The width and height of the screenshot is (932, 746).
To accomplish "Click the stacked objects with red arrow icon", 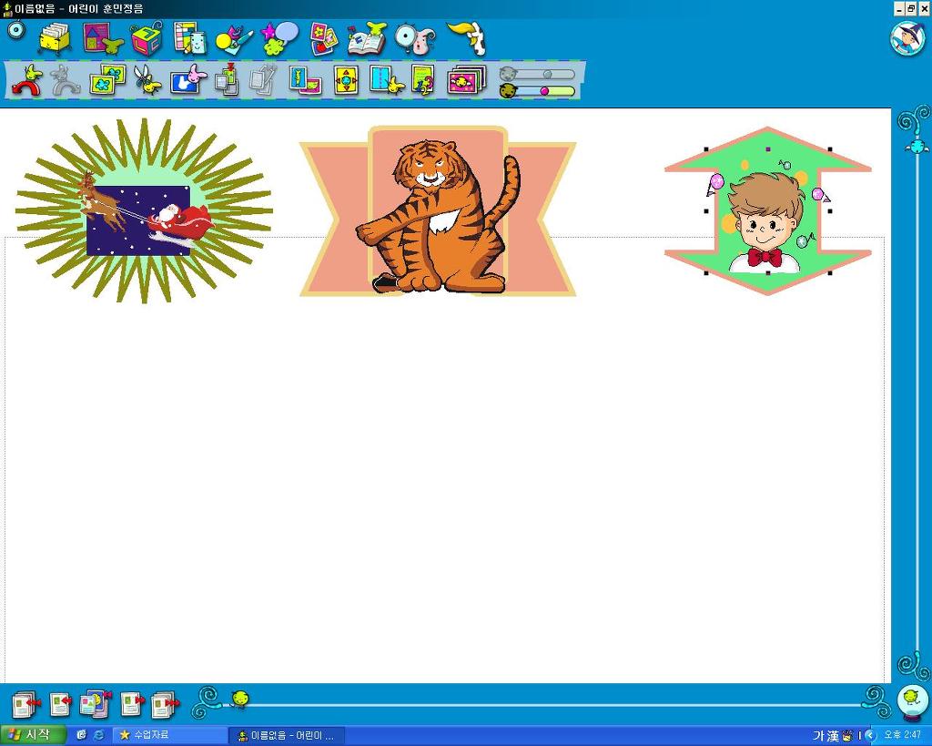I will click(x=226, y=80).
